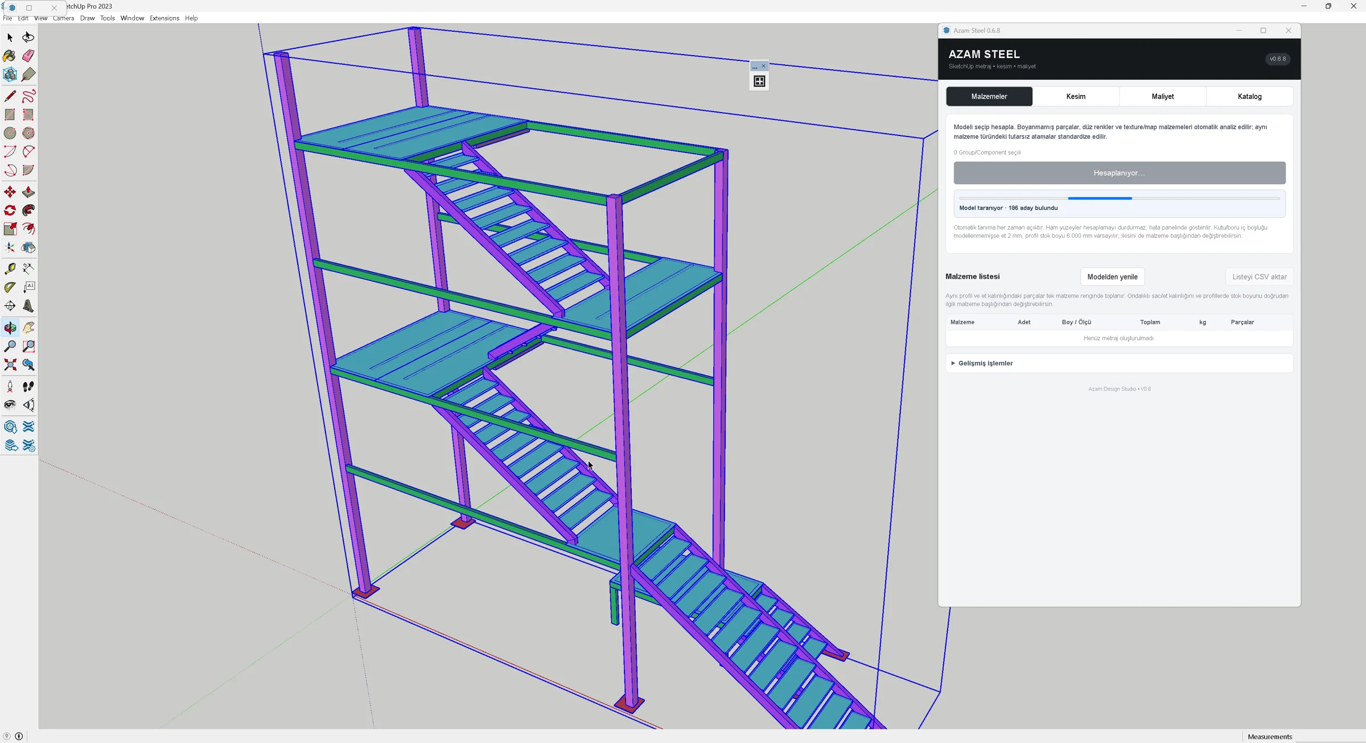Screen dimensions: 1366x743
Task: Activate the Walk footprints tool
Action: [28, 386]
